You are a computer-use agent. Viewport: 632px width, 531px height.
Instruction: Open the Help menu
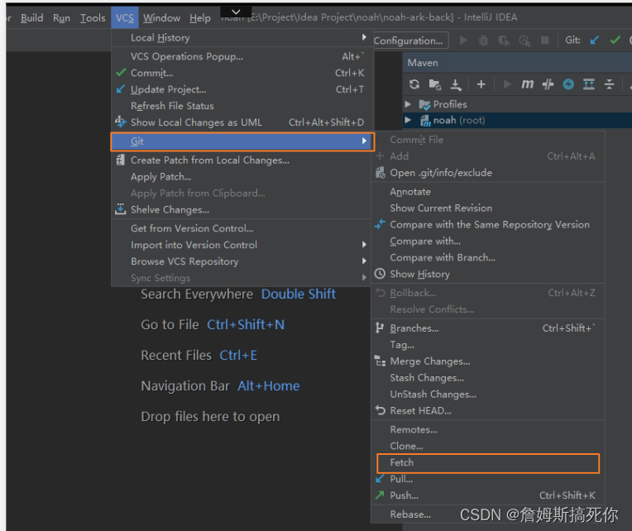point(200,17)
